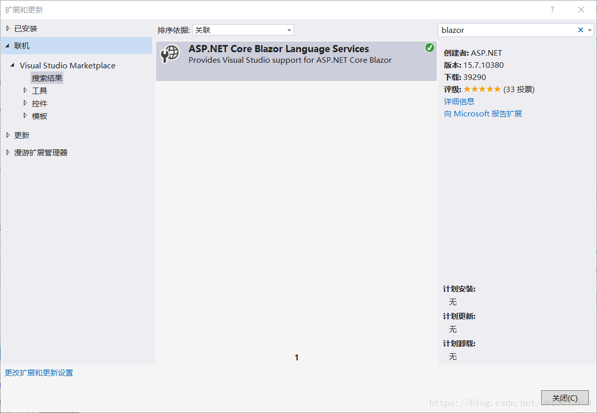Close the dialog with the title bar X
The image size is (597, 413).
(581, 10)
